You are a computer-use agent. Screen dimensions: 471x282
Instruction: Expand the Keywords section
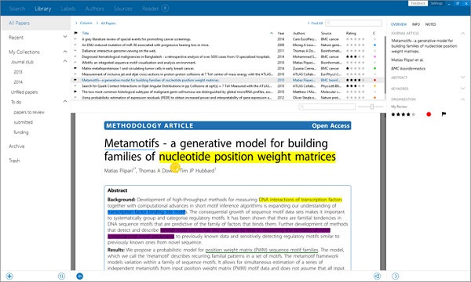click(462, 88)
